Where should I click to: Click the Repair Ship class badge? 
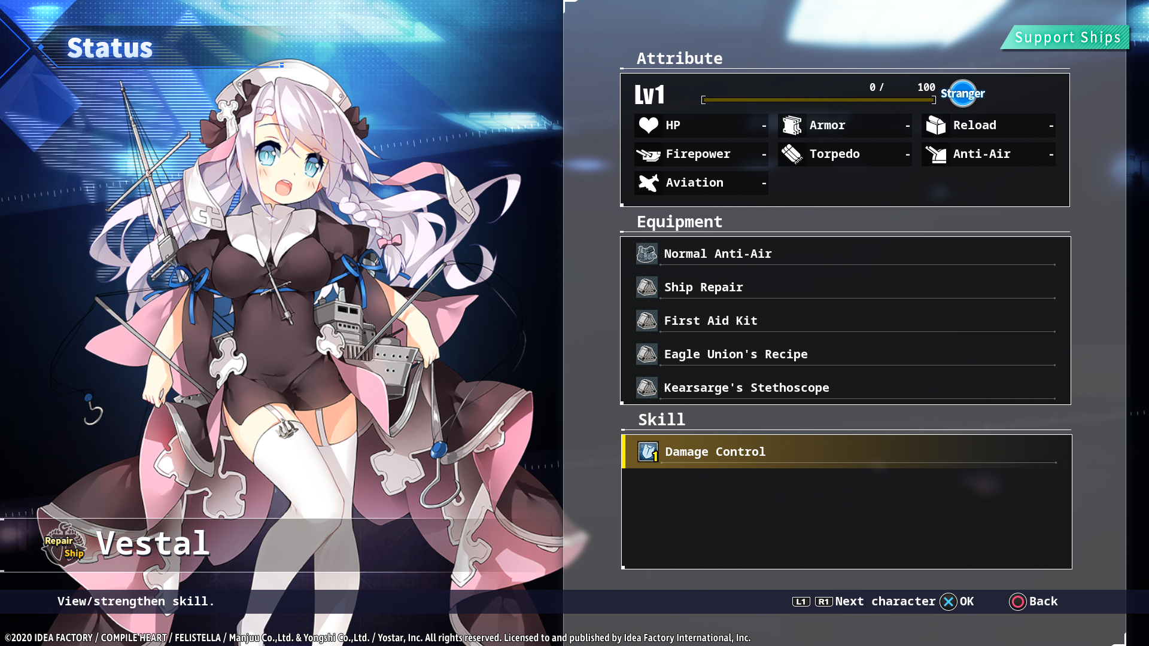click(64, 544)
